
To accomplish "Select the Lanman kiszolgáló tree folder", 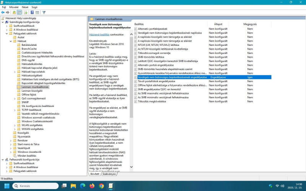I will (x=32, y=91).
